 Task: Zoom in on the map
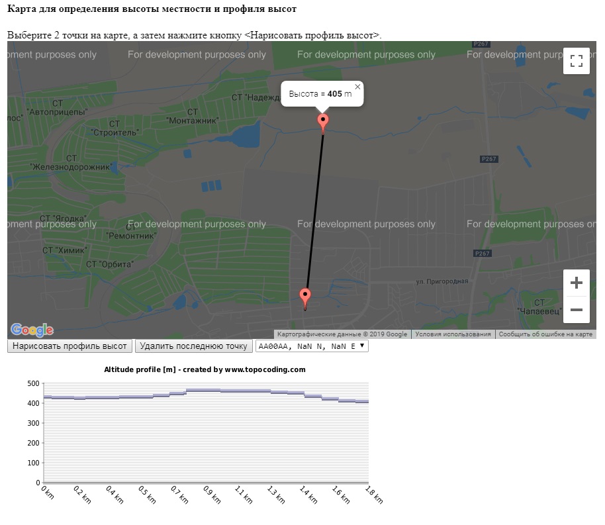(x=576, y=283)
